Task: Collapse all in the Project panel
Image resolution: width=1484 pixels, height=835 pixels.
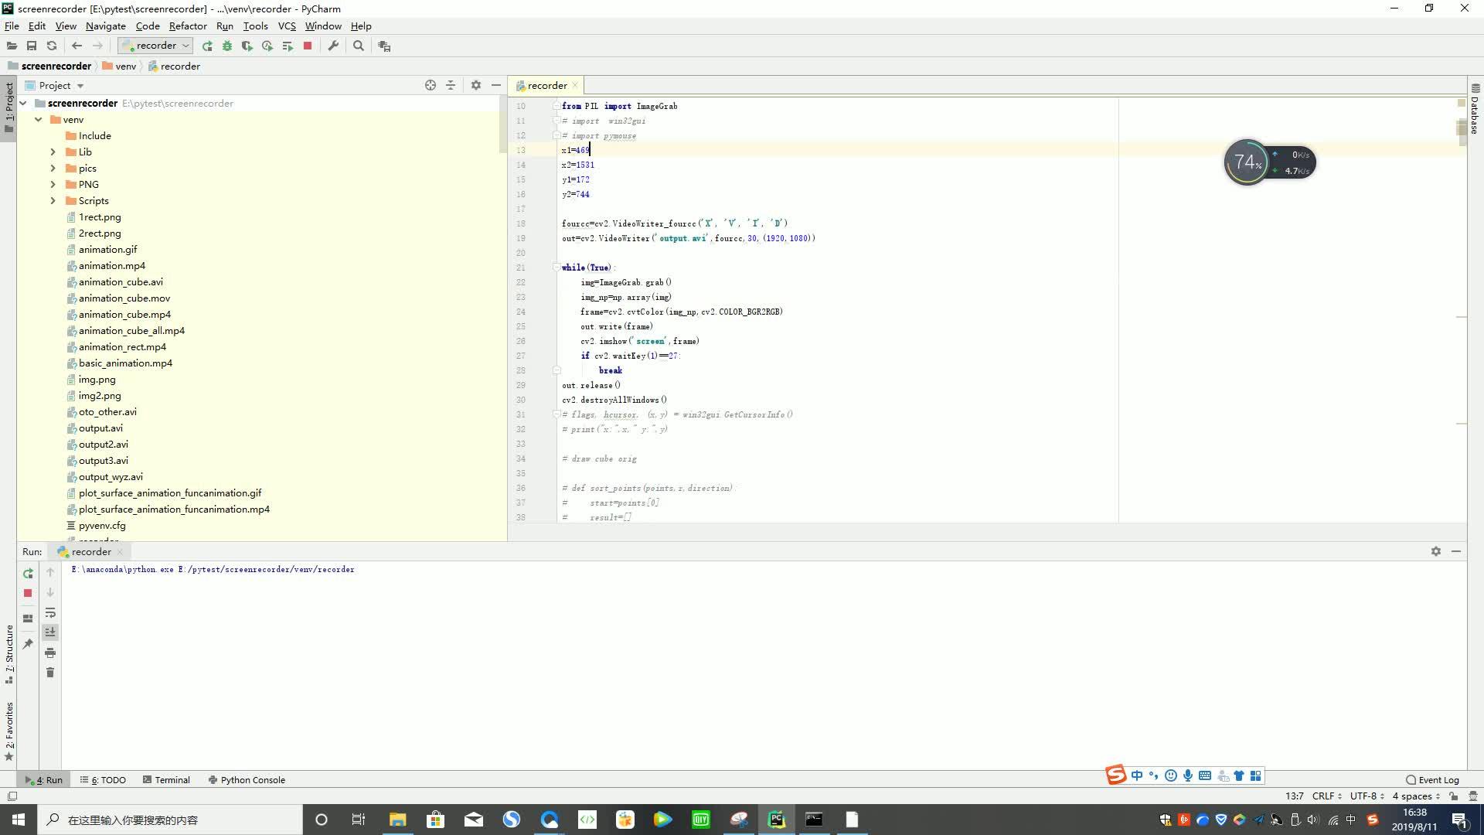Action: click(x=451, y=85)
